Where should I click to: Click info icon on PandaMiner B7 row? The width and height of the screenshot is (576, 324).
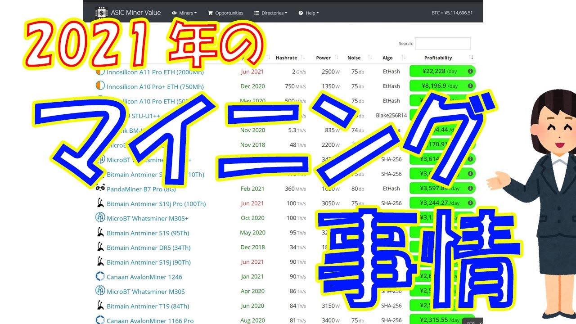[x=470, y=188]
